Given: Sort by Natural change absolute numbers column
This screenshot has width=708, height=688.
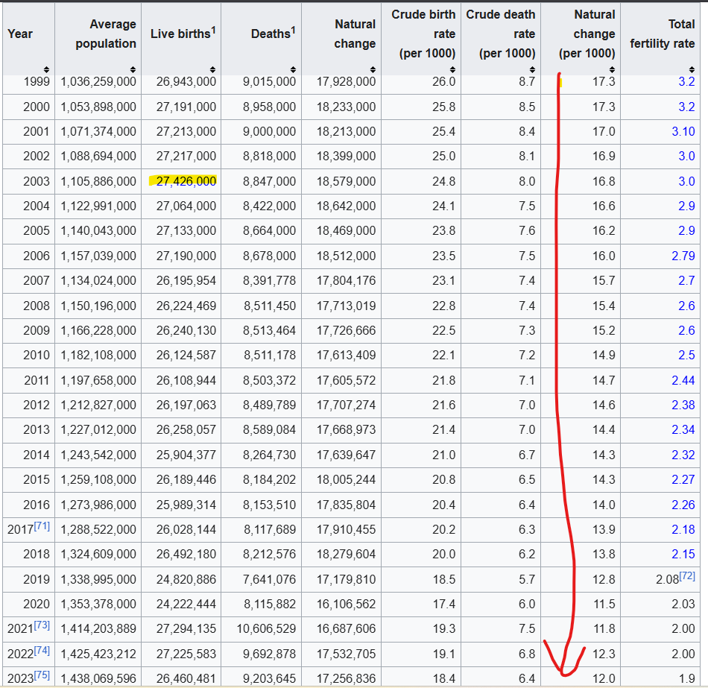Looking at the screenshot, I should (373, 69).
